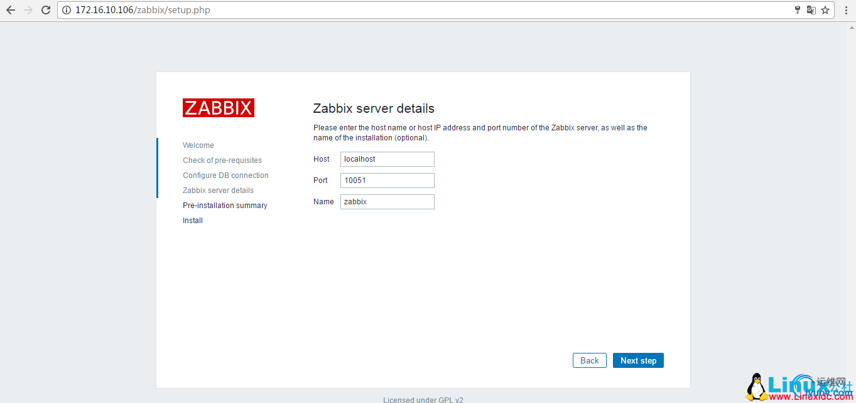Click the browser forward arrow
This screenshot has width=856, height=403.
tap(28, 10)
